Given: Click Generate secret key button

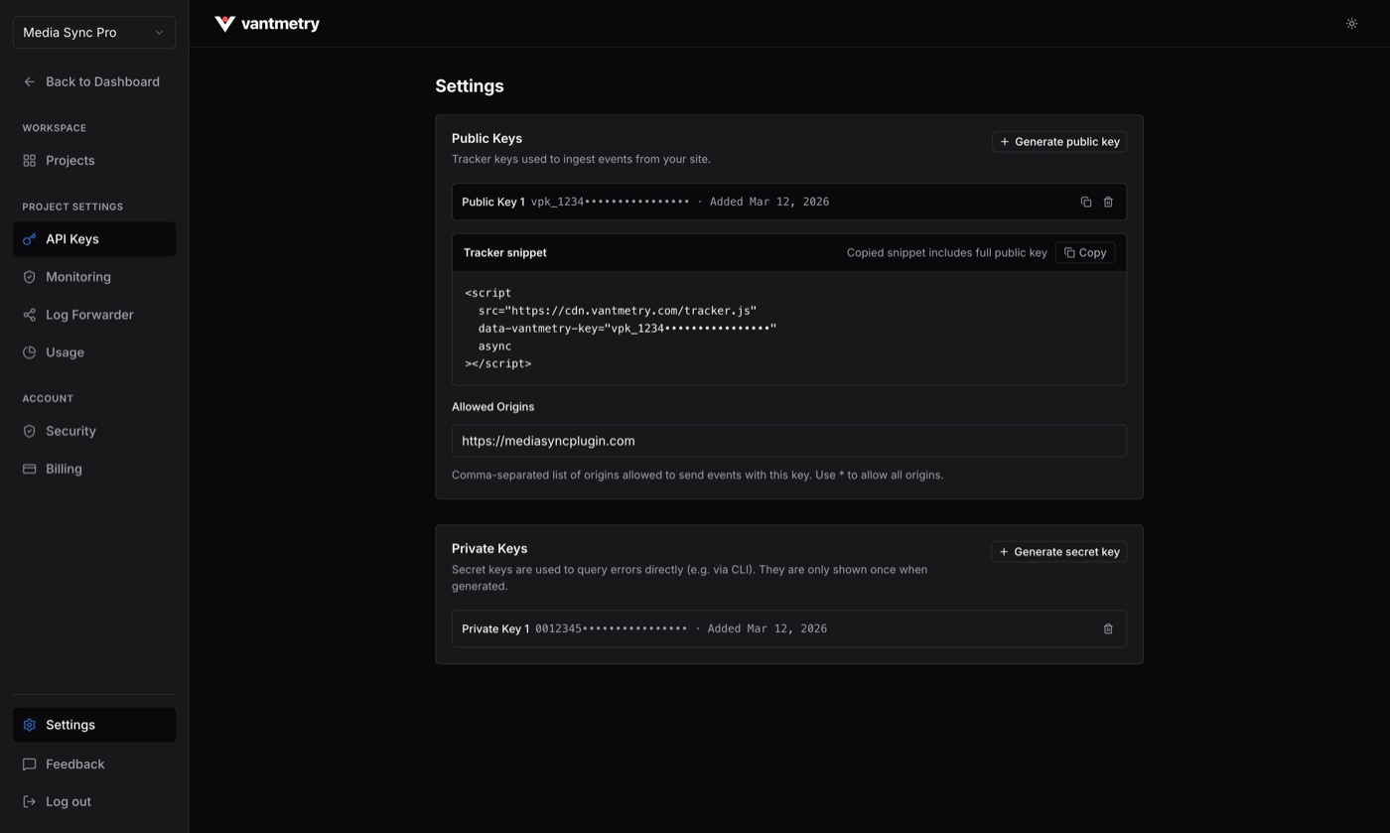Looking at the screenshot, I should [1058, 552].
